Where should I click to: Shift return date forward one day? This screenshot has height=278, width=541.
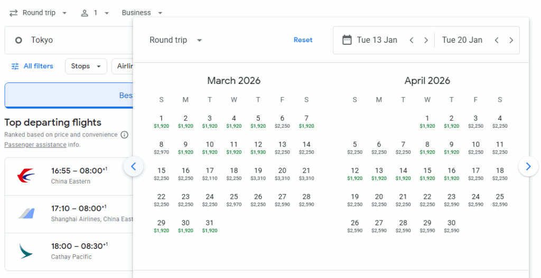(x=511, y=40)
